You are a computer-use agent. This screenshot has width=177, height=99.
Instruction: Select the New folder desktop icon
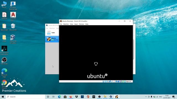click(4, 27)
